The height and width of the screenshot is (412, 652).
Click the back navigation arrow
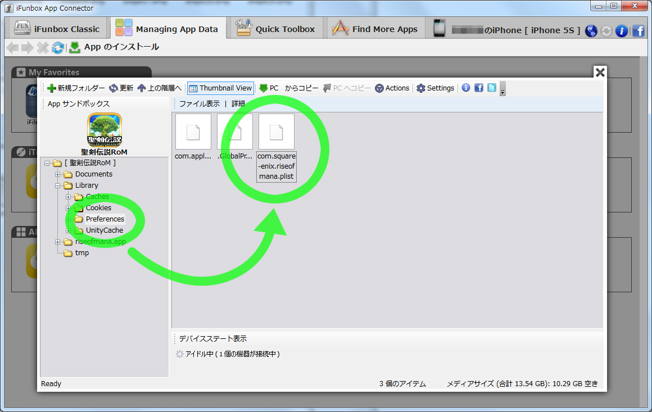(13, 48)
